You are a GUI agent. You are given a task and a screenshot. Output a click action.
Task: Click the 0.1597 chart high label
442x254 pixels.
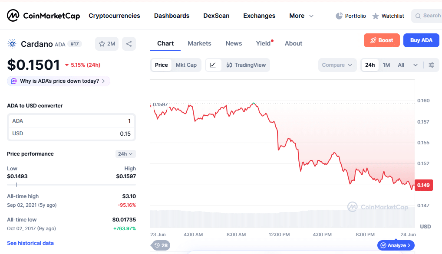point(160,104)
